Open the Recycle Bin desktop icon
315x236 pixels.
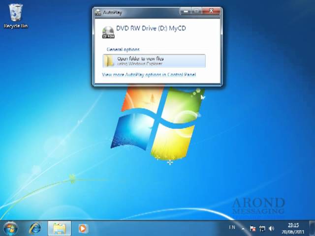(15, 16)
